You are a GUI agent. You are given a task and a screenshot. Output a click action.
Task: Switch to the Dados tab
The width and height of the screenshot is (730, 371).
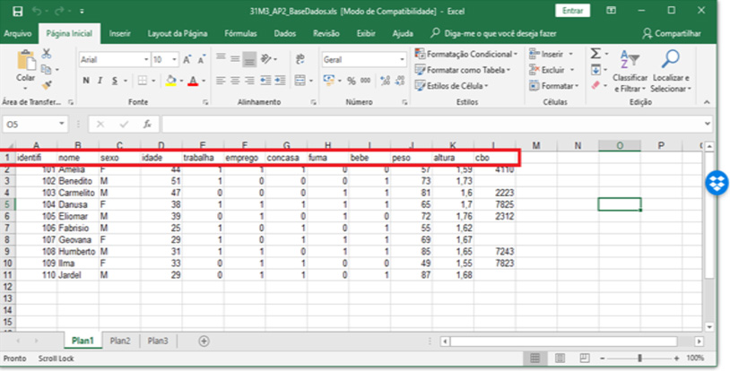tap(285, 33)
